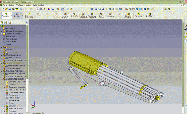The height and width of the screenshot is (114, 187).
Task: Expand (-) ANCRAGE X 2<1> component
Action: [x=2, y=55]
